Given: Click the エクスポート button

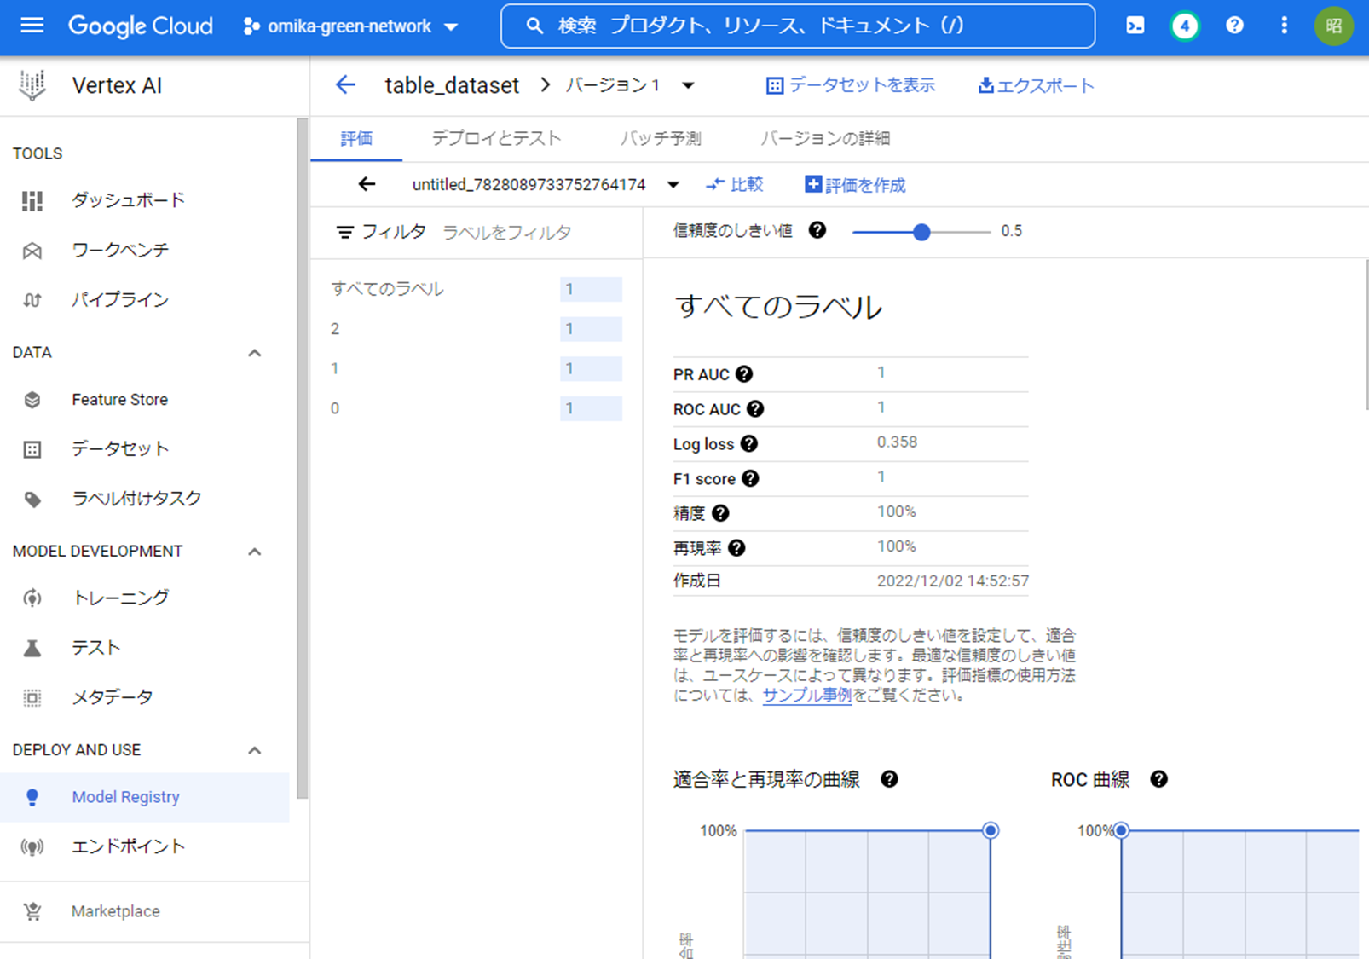Looking at the screenshot, I should click(x=1036, y=85).
